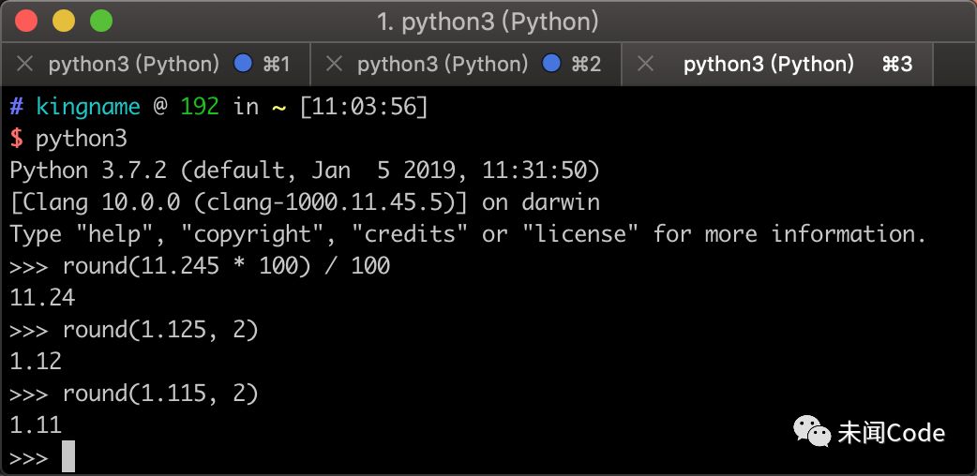Close the active third python3 tab
This screenshot has height=476, width=977.
645,65
